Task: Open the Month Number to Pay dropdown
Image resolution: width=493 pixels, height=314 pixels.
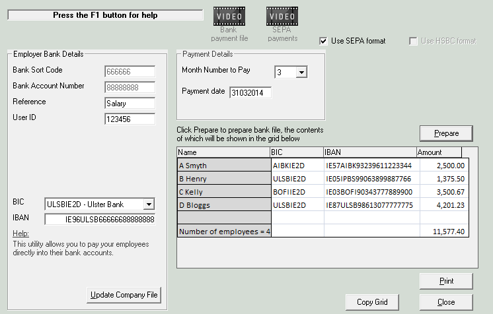Action: click(x=301, y=73)
